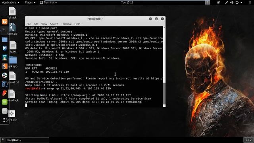Click the root@kali: ~ window title
Viewport: 254px width, 143px height.
coord(95,19)
